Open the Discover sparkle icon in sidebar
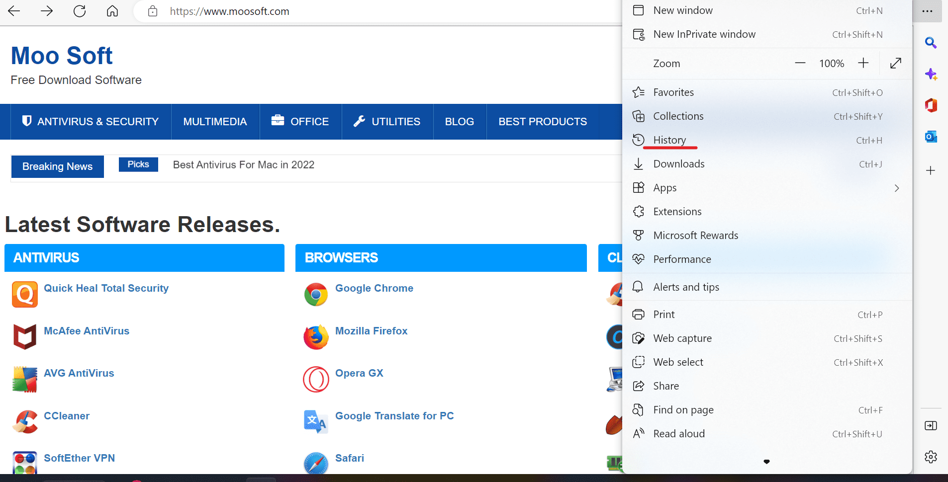The height and width of the screenshot is (482, 948). 931,75
